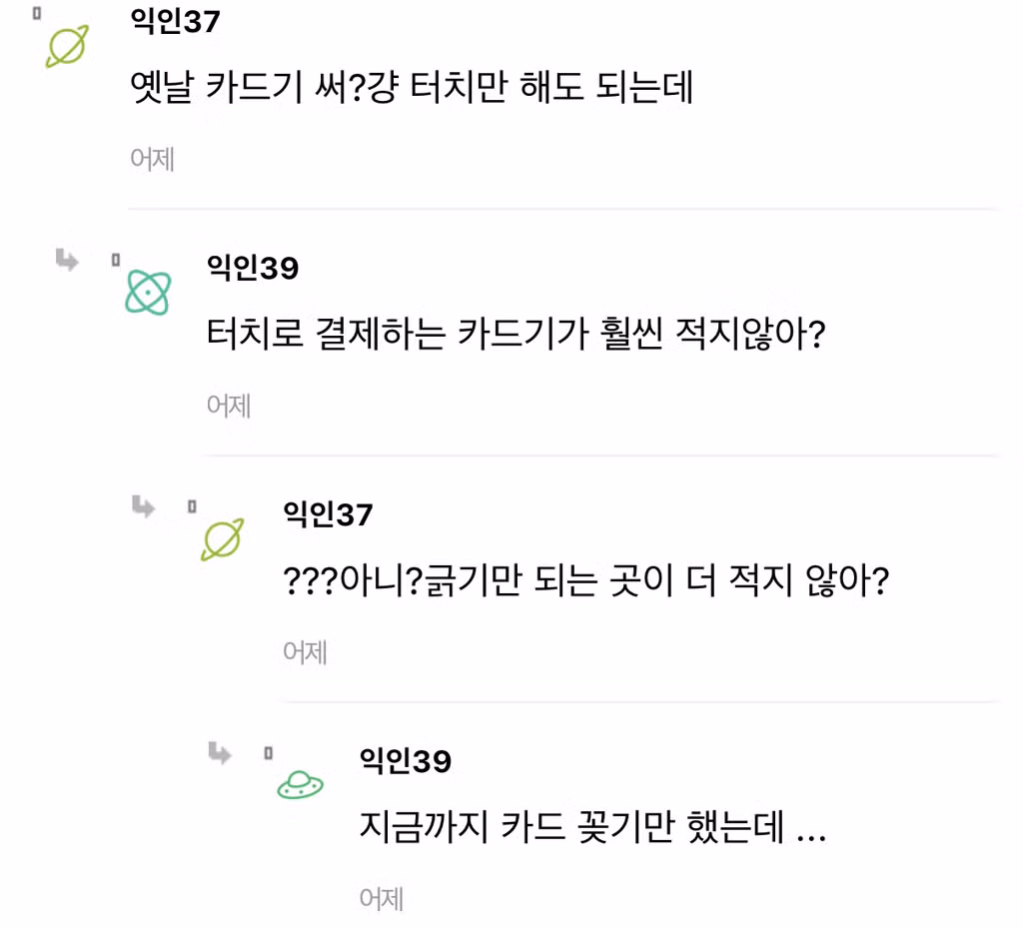This screenshot has width=1023, height=929.
Task: Click the green UFO avatar of 익인39
Action: [300, 785]
